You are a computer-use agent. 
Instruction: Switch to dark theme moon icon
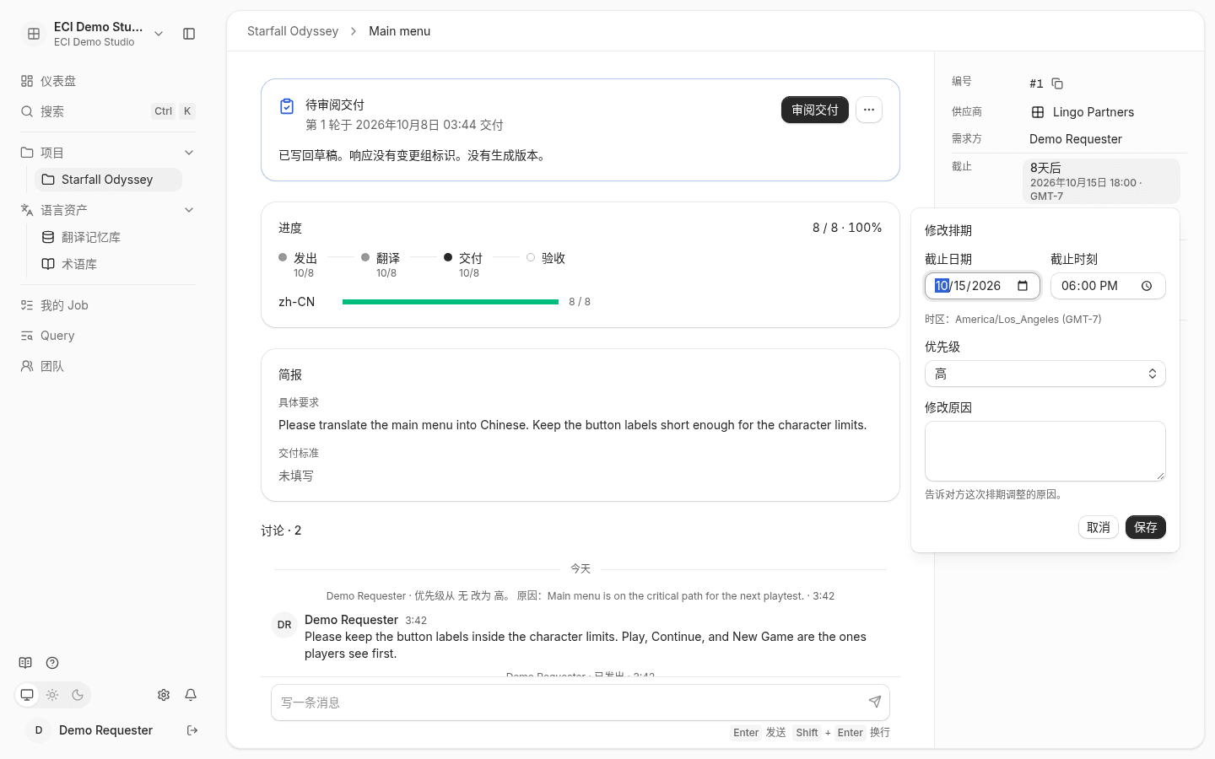(78, 695)
